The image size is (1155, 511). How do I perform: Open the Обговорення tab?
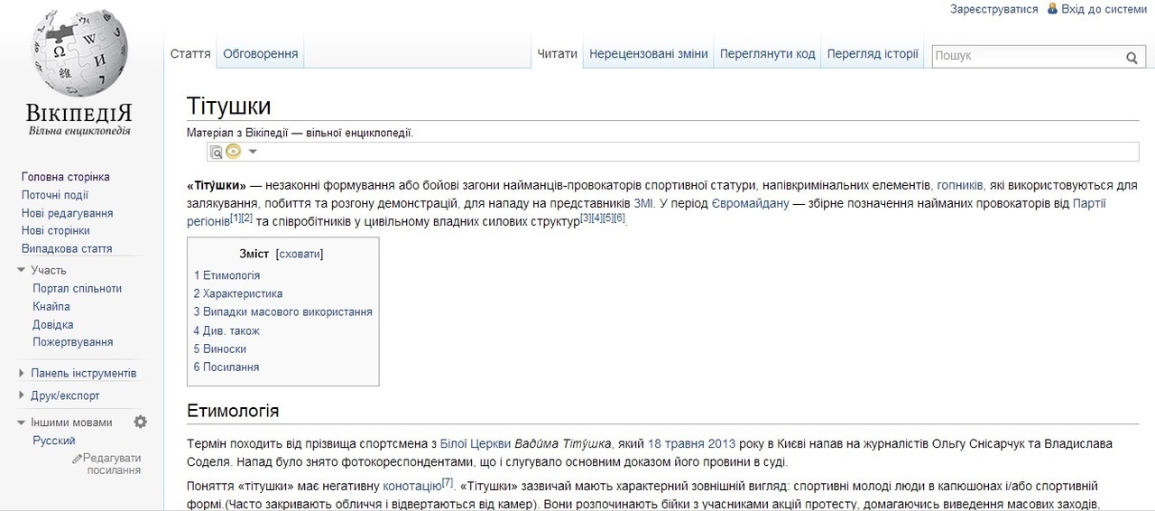tap(261, 54)
